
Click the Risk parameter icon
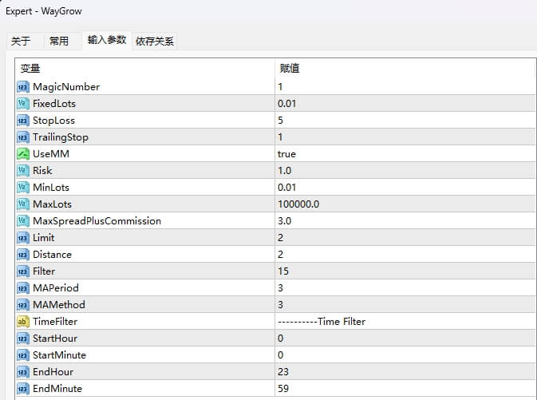click(x=22, y=170)
